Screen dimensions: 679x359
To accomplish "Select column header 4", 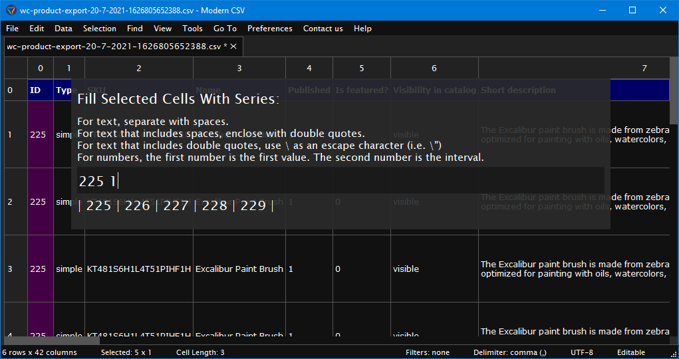I will pos(309,68).
